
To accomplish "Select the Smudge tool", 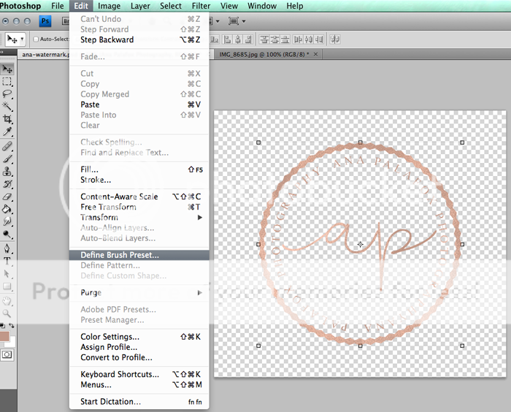I will pos(7,221).
